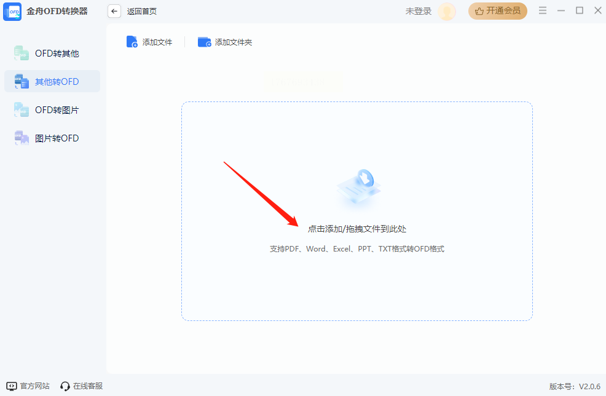This screenshot has height=396, width=606.
Task: Click the OFD转图片 sidebar icon
Action: pyautogui.click(x=22, y=110)
